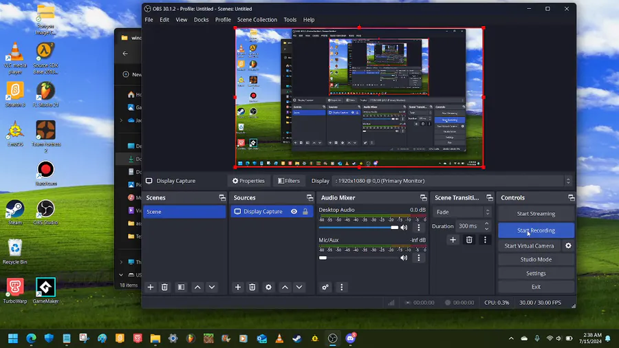
Task: Remove scene transition with trash icon
Action: click(x=469, y=240)
